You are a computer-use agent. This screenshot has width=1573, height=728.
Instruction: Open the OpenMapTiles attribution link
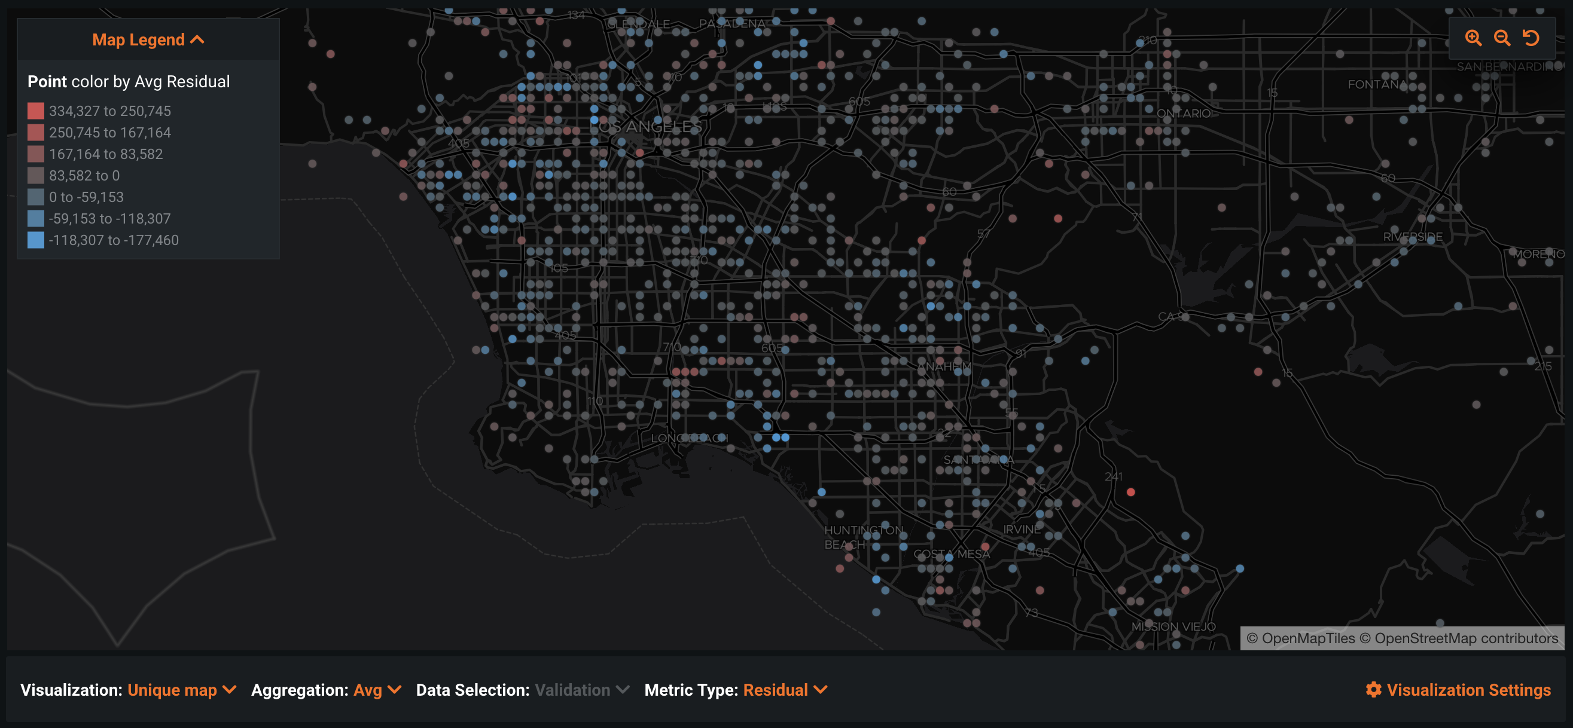tap(1307, 638)
